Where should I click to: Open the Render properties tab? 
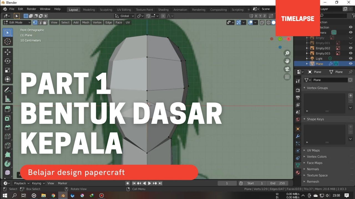point(298,90)
